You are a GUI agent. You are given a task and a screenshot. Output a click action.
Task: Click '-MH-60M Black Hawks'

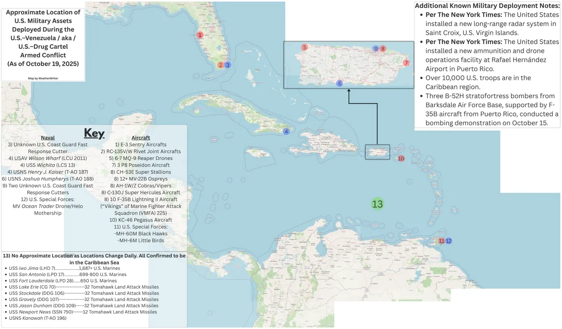pos(141,233)
